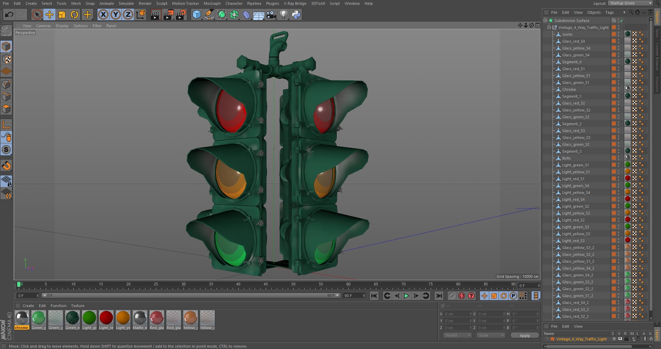Image resolution: width=661 pixels, height=349 pixels.
Task: Toggle record active objects button
Action: click(452, 296)
